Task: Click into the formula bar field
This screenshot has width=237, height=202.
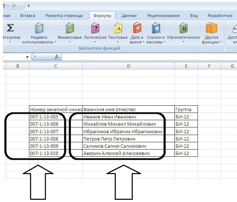Action: [149, 57]
